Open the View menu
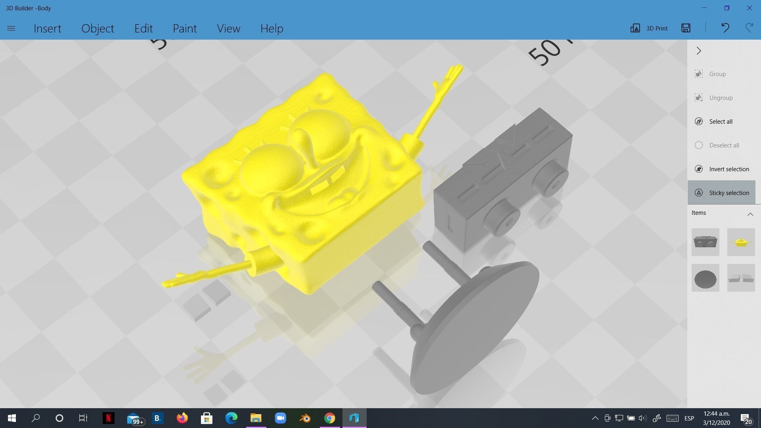Image resolution: width=761 pixels, height=428 pixels. coord(228,29)
